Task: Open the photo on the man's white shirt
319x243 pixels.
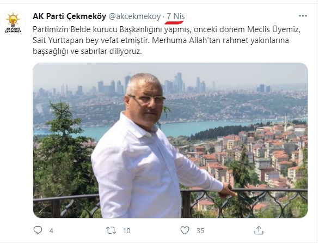Action: (138, 167)
